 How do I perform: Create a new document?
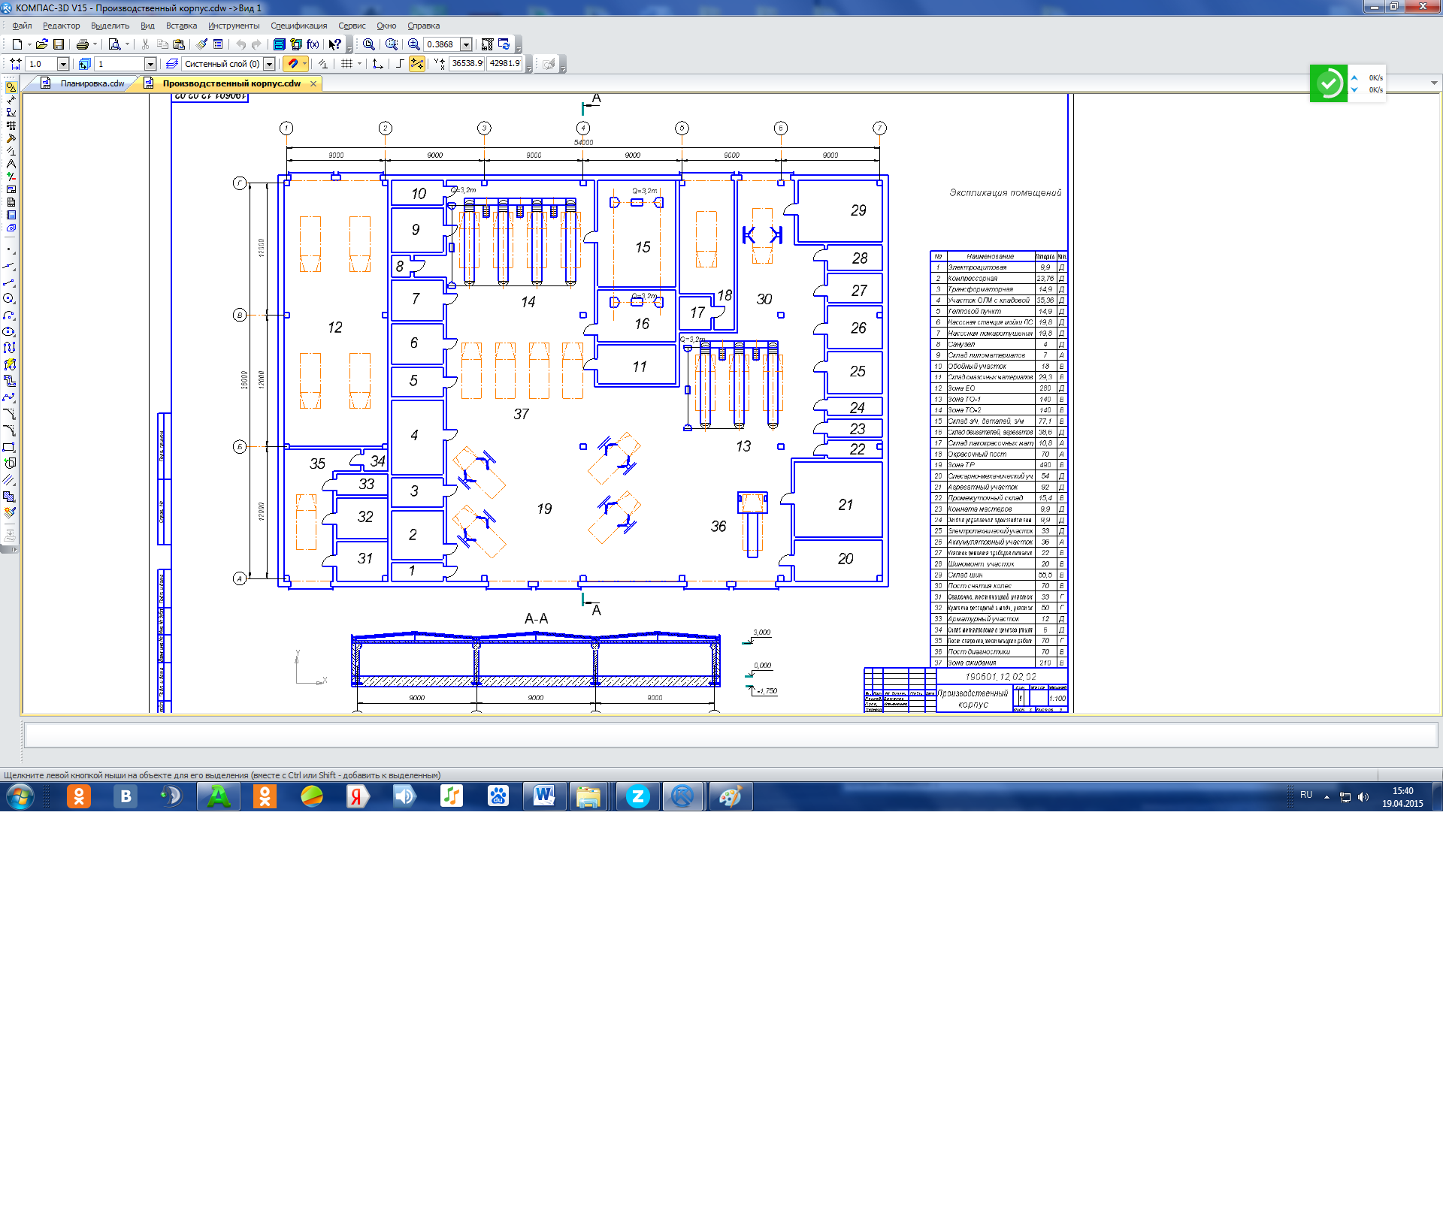[x=17, y=44]
